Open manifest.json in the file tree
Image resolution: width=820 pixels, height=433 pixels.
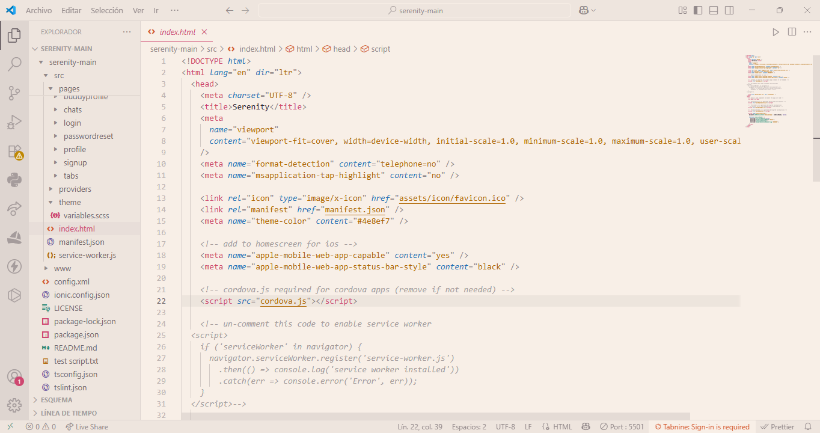pos(81,242)
